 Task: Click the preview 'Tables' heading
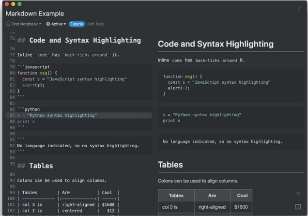point(170,165)
